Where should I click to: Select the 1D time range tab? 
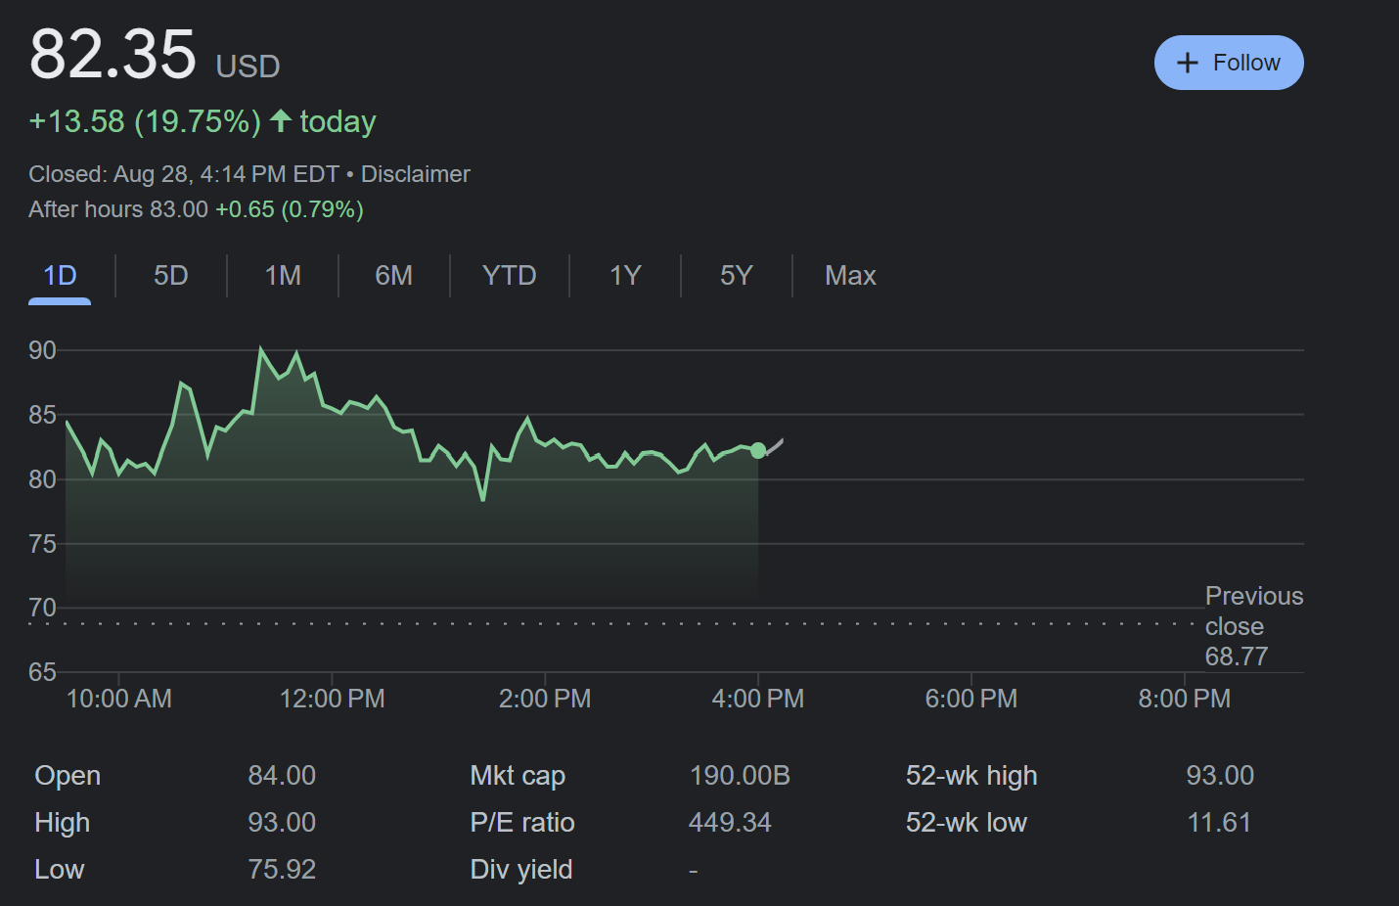[x=60, y=276]
